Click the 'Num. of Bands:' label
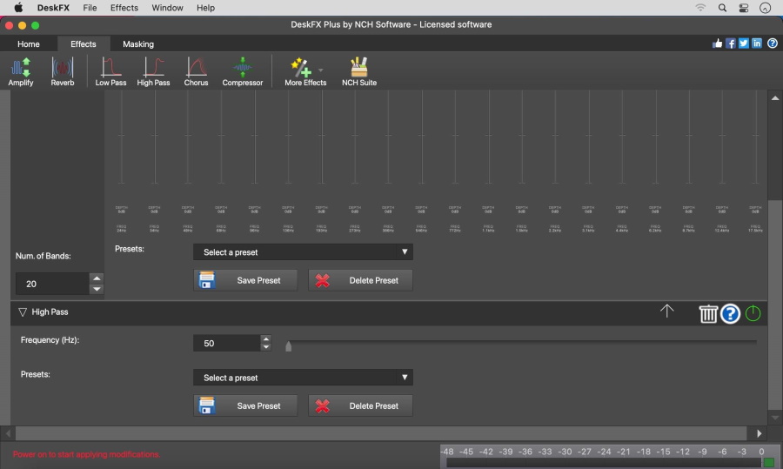 pos(43,256)
